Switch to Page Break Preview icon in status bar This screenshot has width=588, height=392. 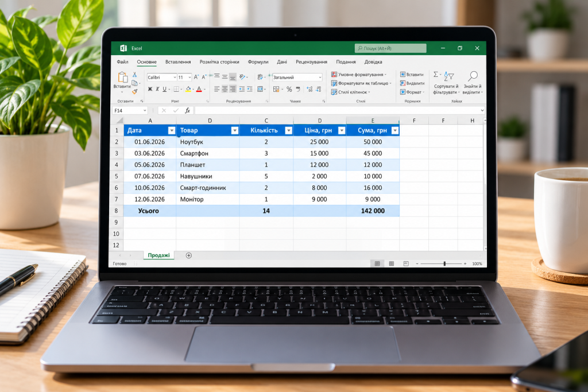click(406, 264)
